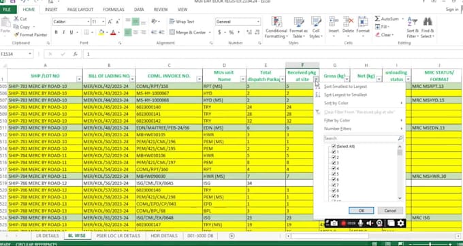This screenshot has height=246, width=463.
Task: Mute the recorder microphone
Action: (x=360, y=224)
